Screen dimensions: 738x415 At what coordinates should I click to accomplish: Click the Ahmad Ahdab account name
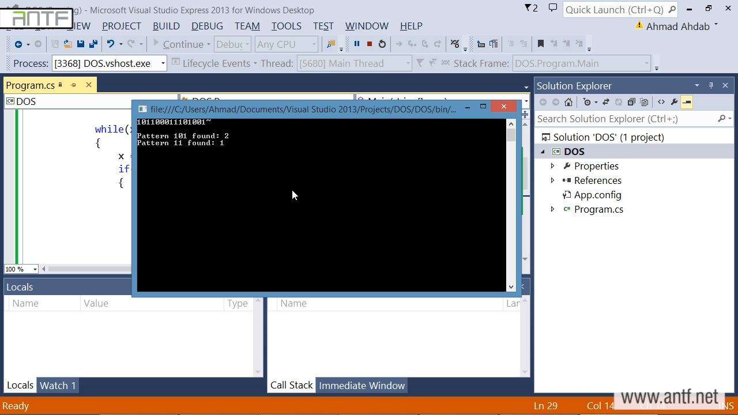[x=677, y=27]
